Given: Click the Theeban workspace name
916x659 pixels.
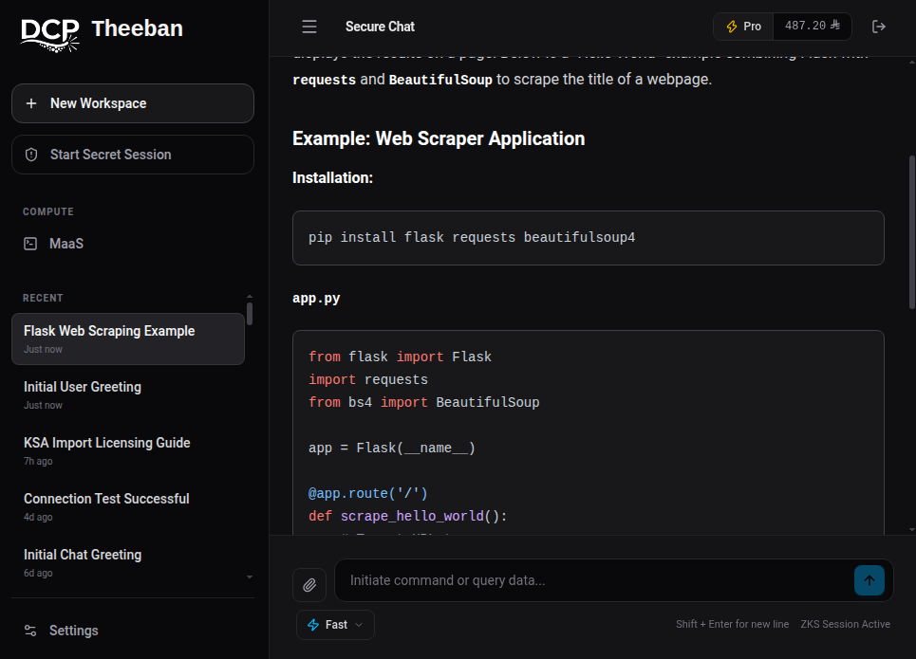Looking at the screenshot, I should click(x=138, y=28).
